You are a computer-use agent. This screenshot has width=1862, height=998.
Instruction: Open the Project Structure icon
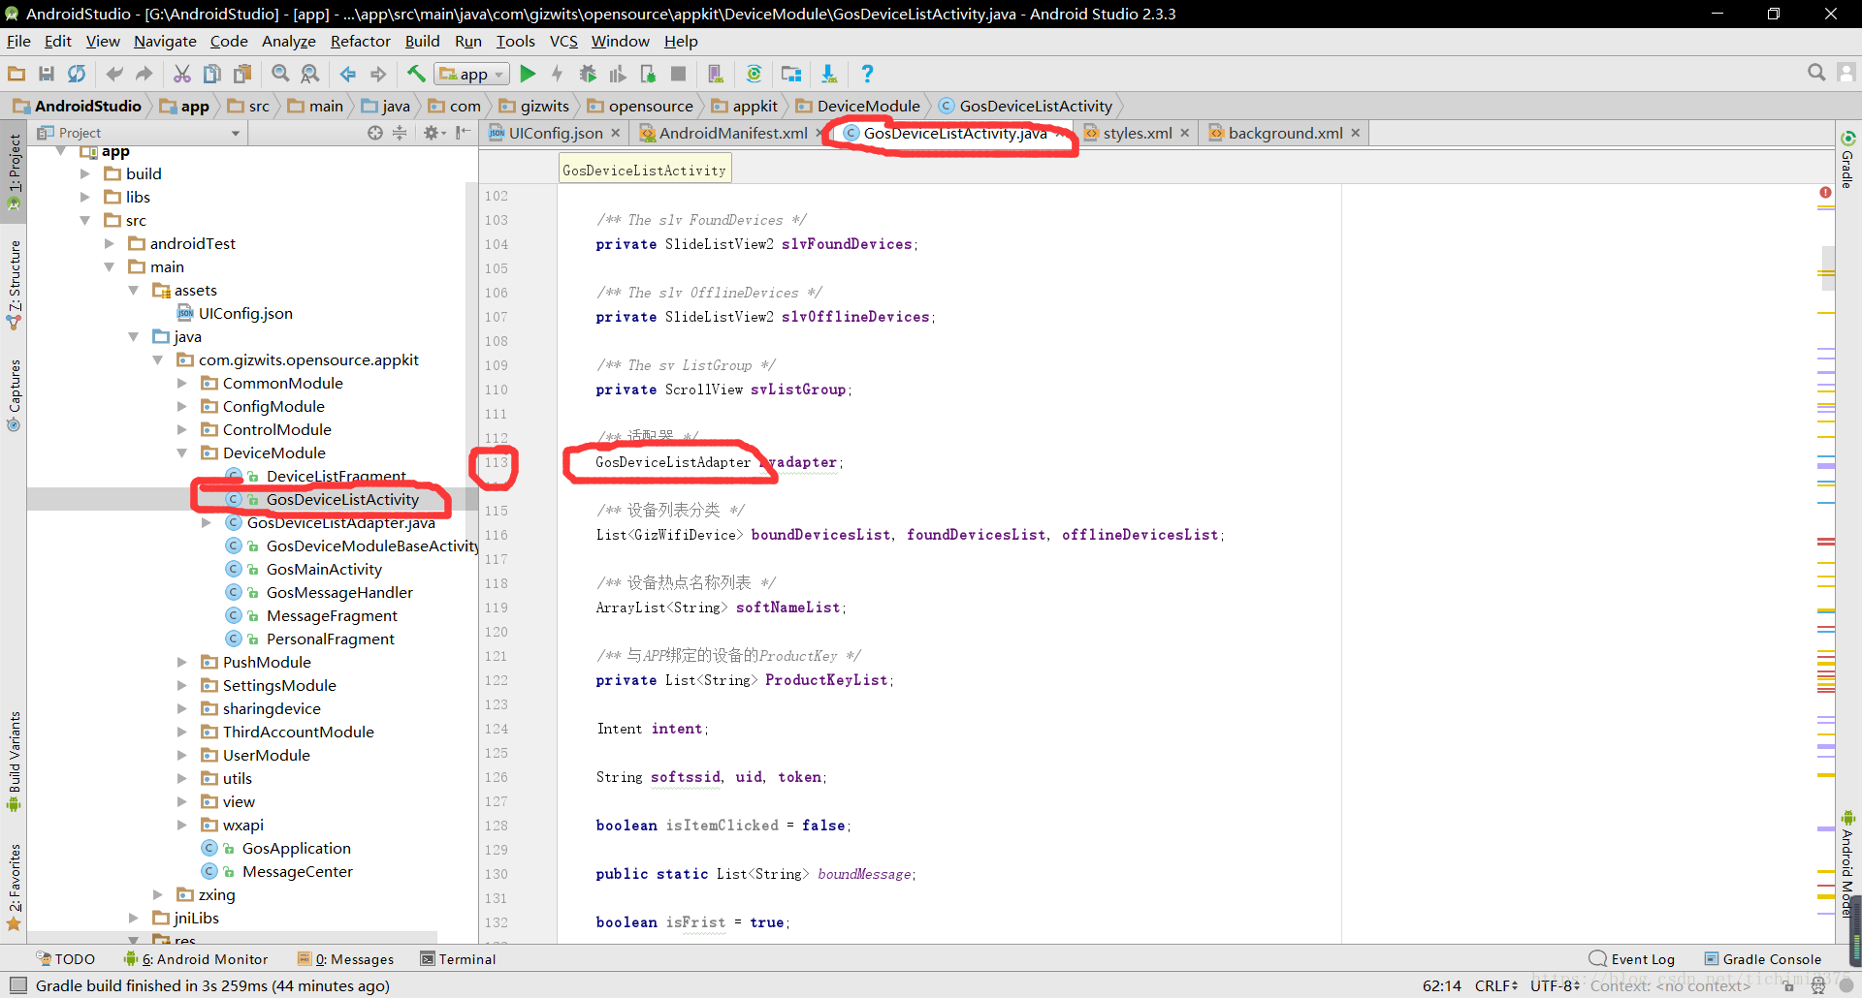click(791, 74)
